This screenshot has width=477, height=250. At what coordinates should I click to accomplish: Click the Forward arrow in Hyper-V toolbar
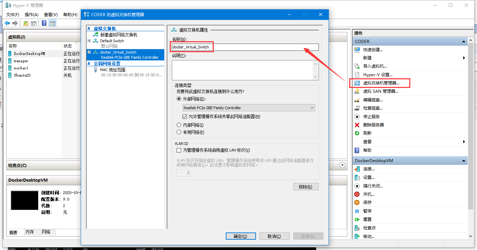point(15,23)
